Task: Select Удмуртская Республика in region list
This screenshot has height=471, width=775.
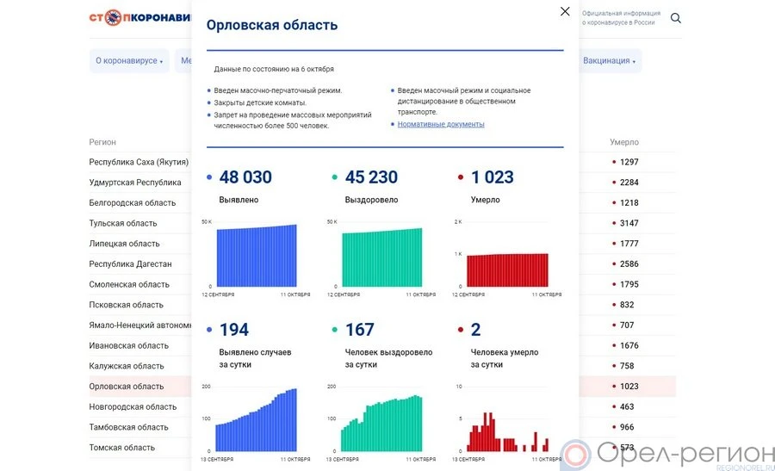Action: (x=135, y=183)
